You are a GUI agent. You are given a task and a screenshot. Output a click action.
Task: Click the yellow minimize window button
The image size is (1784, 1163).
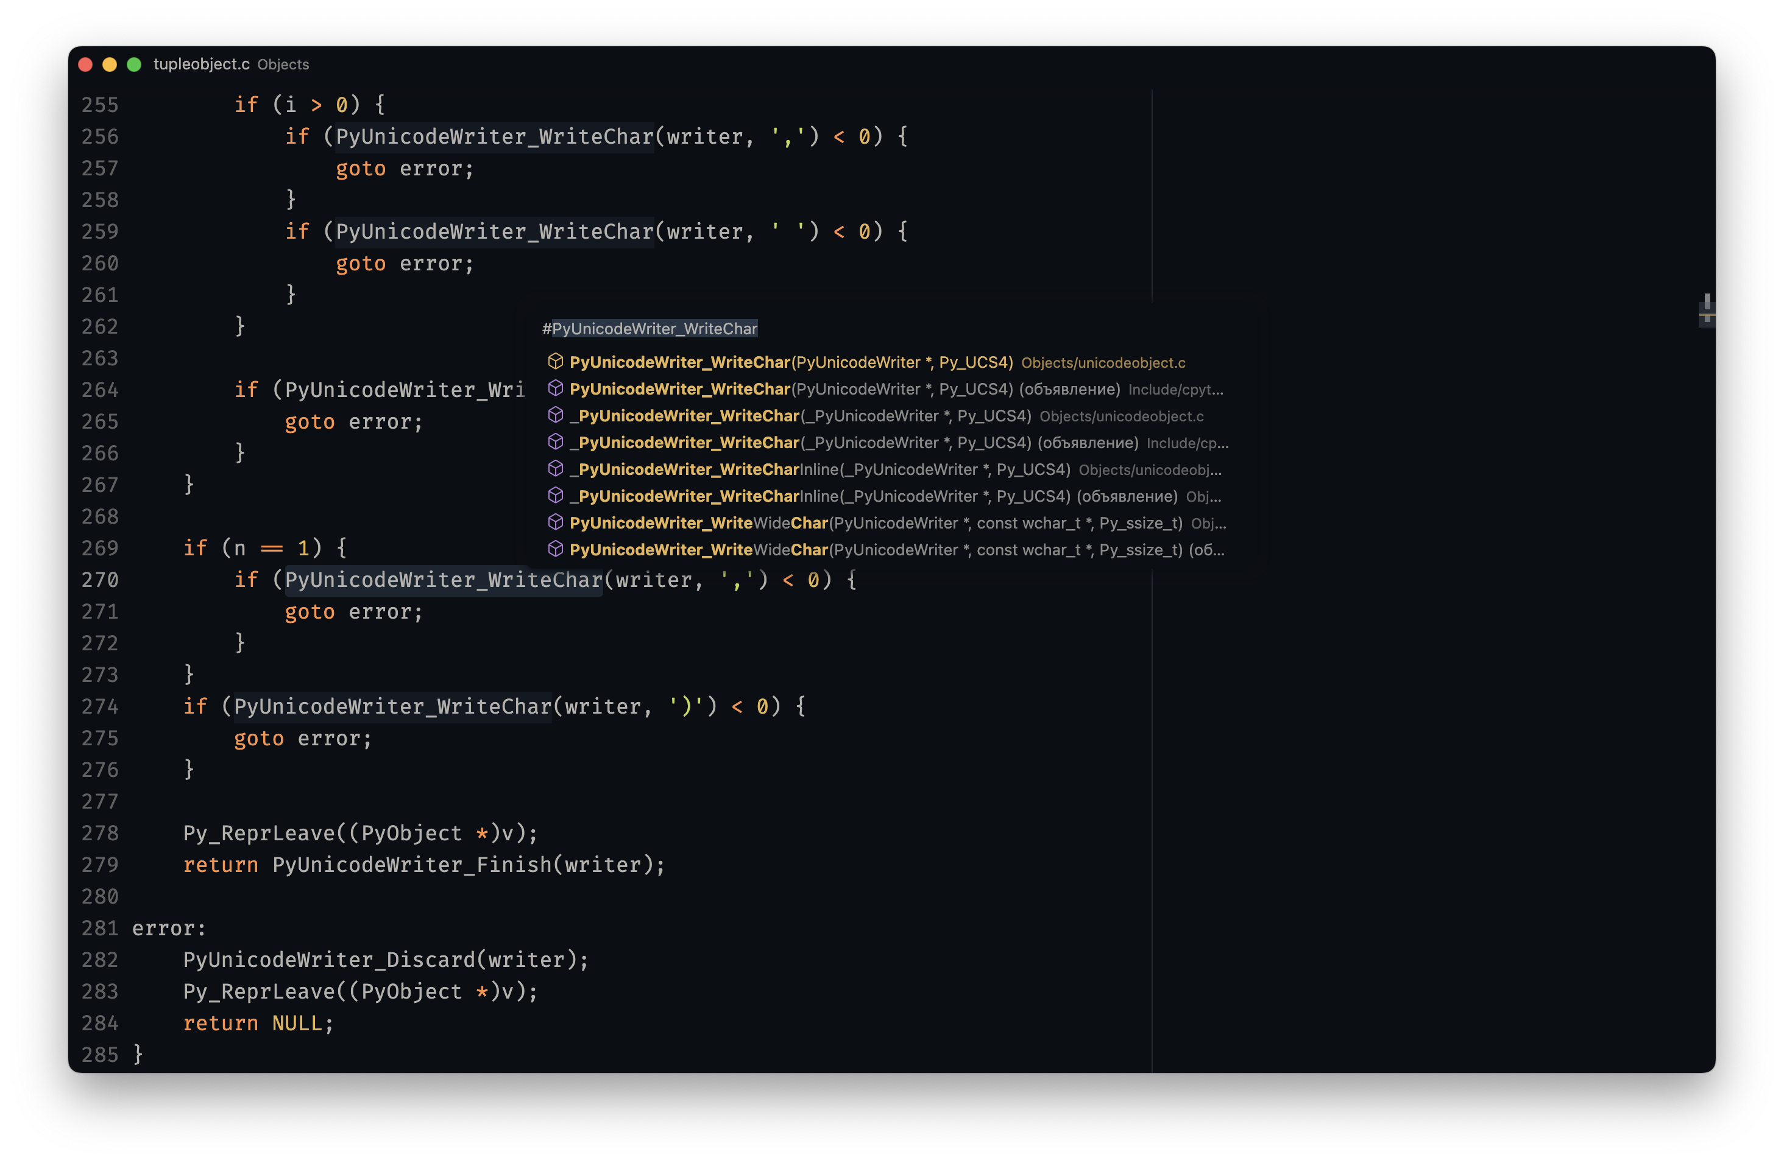tap(110, 65)
